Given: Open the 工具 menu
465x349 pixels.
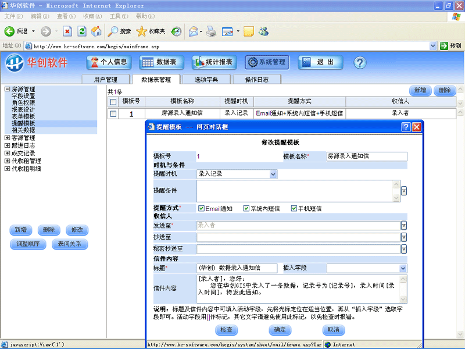Looking at the screenshot, I should [119, 16].
